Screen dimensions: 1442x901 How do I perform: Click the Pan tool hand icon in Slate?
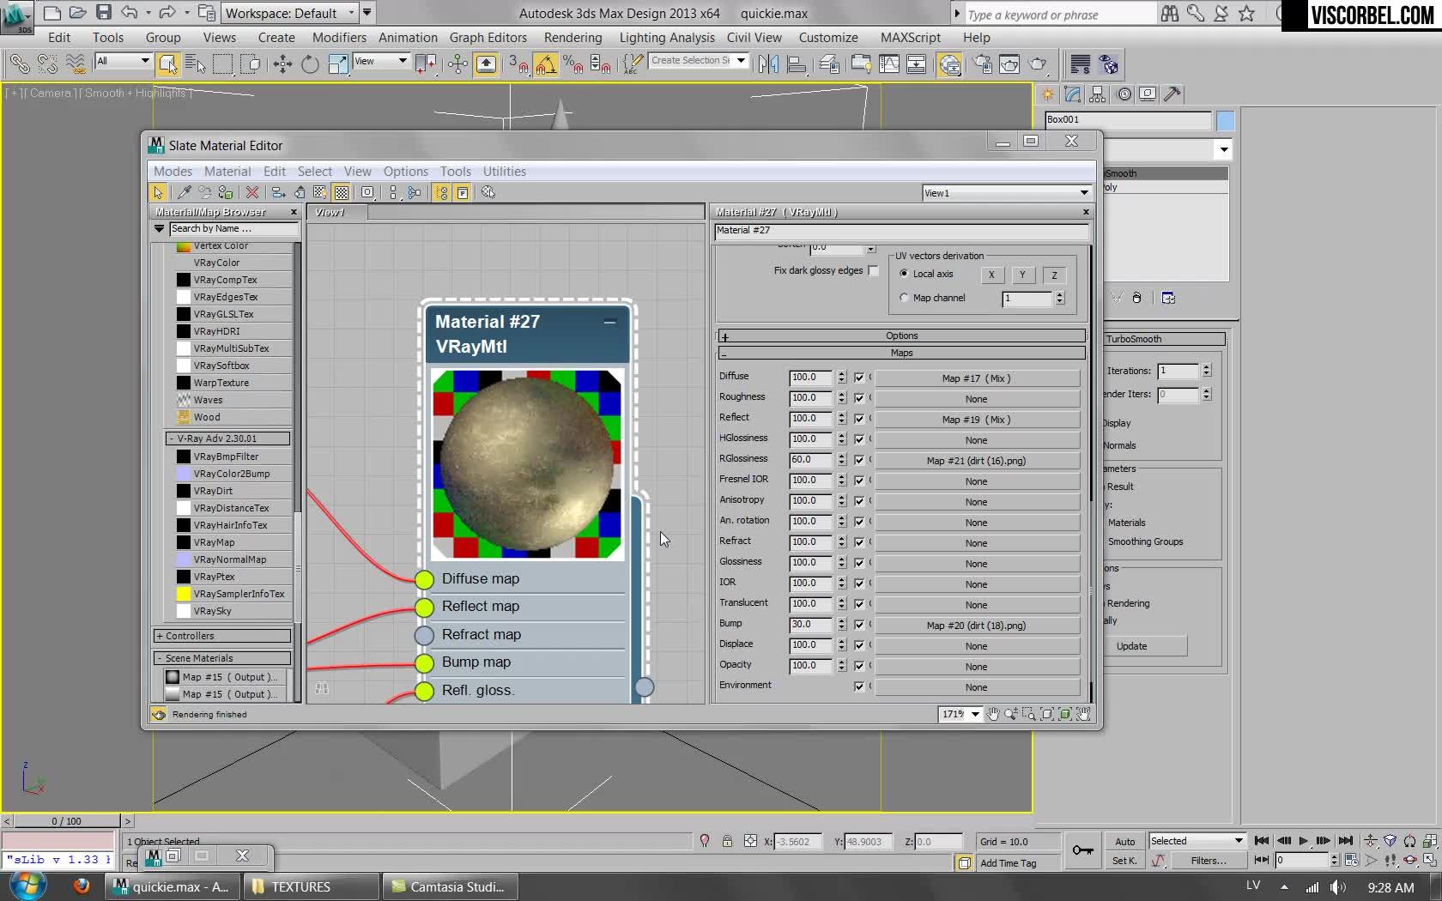pos(993,714)
